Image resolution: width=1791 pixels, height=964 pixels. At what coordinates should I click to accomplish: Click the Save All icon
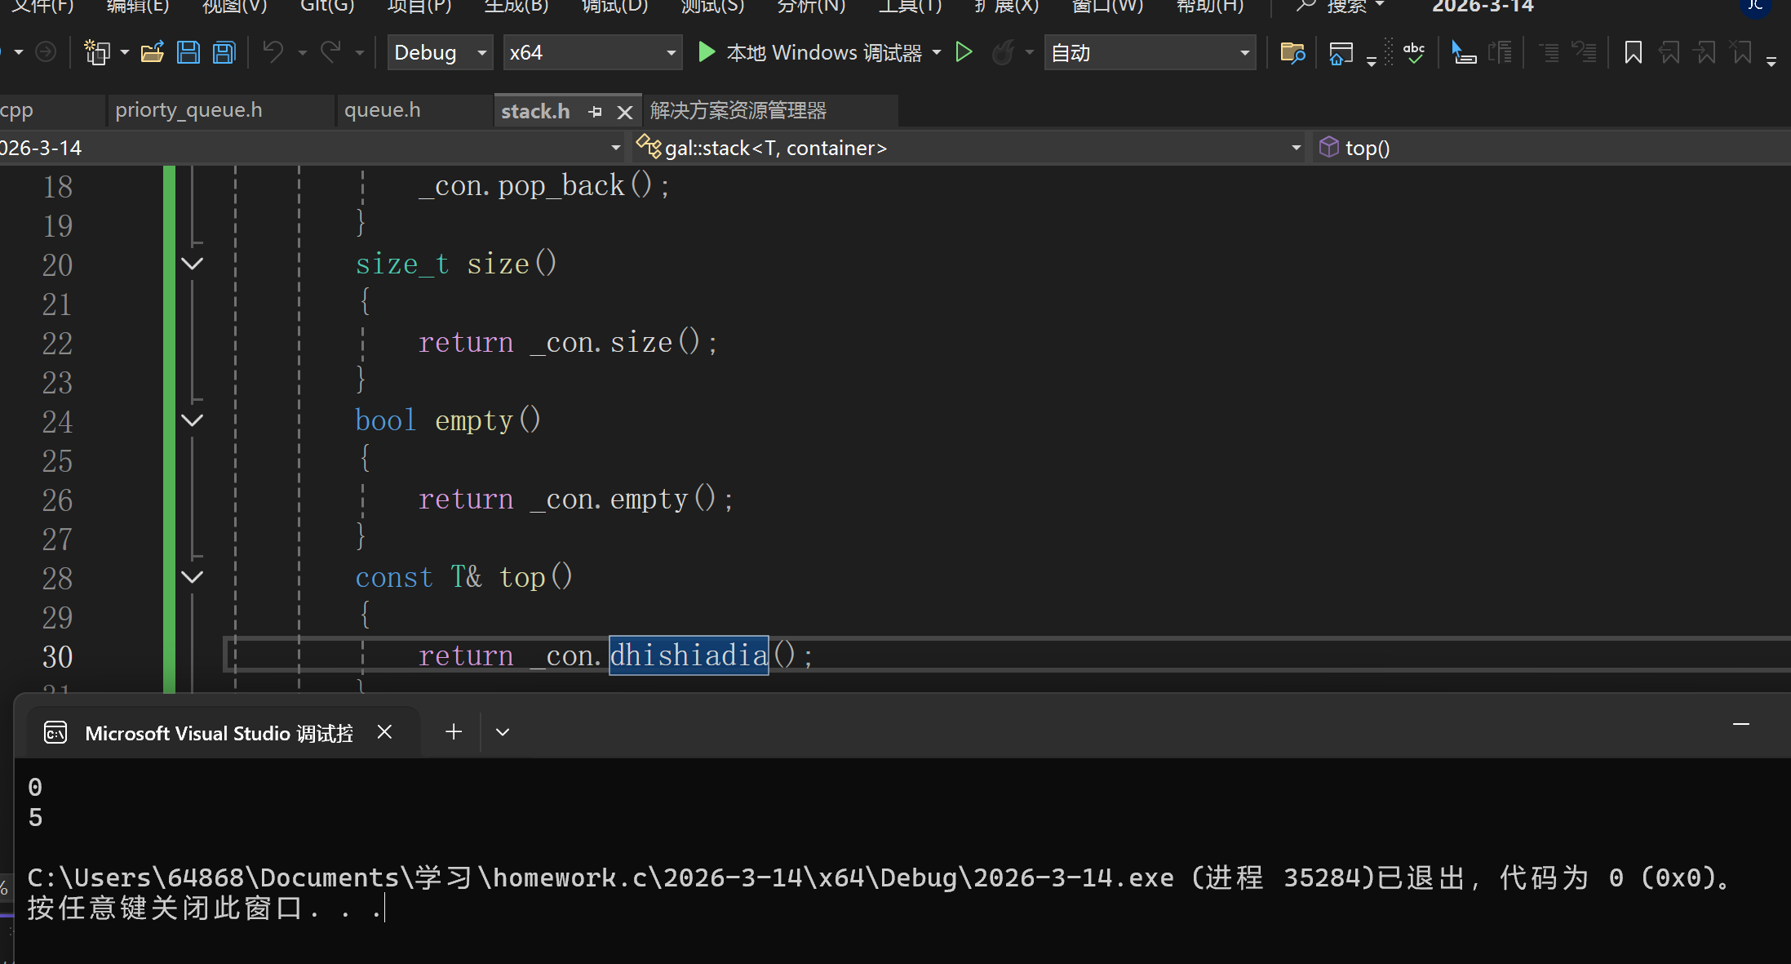point(224,53)
